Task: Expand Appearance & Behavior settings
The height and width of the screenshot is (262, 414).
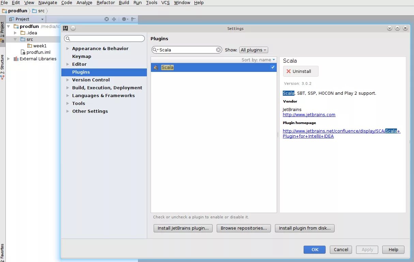Action: point(67,49)
